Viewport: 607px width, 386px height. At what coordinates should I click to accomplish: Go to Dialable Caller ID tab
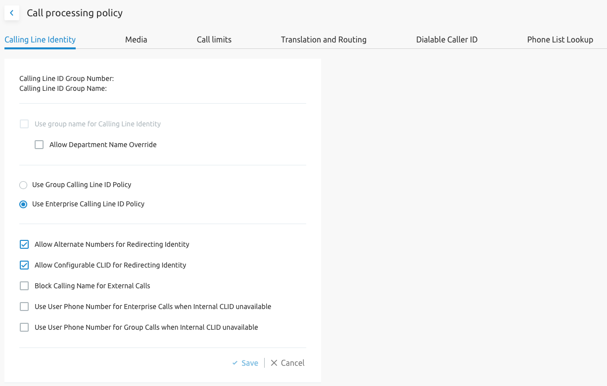(x=447, y=39)
